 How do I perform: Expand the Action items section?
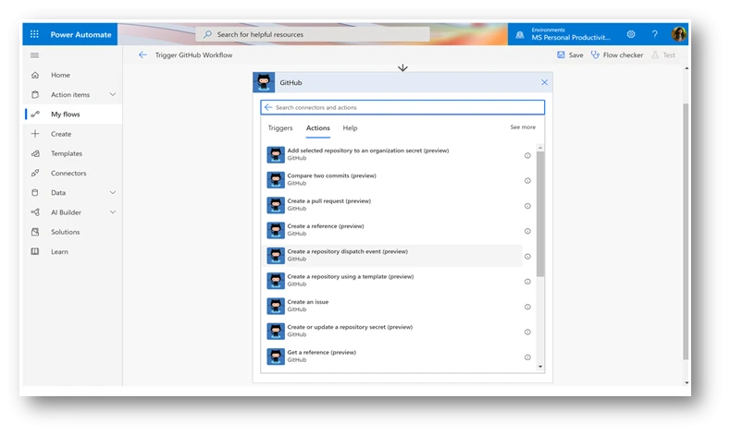click(x=113, y=94)
